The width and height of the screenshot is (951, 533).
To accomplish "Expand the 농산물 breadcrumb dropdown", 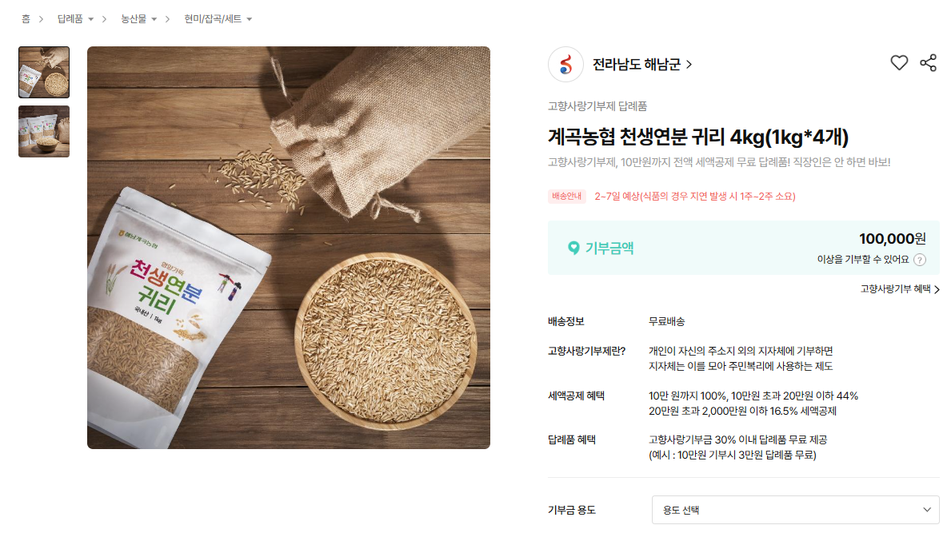I will (154, 19).
